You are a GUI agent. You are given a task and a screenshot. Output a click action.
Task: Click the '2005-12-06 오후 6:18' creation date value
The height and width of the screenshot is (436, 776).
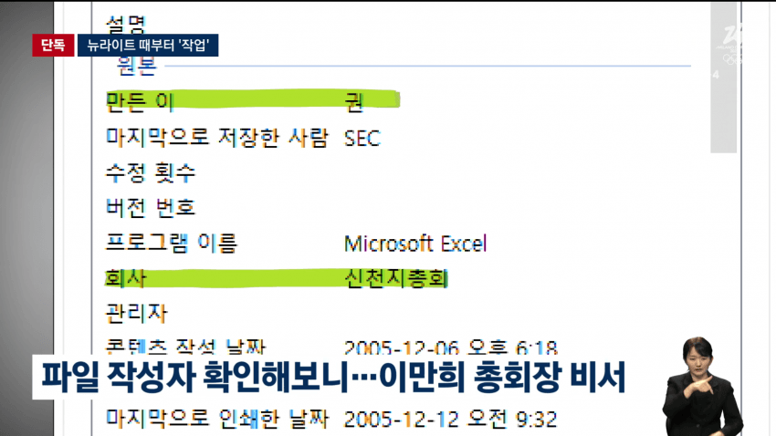point(451,348)
